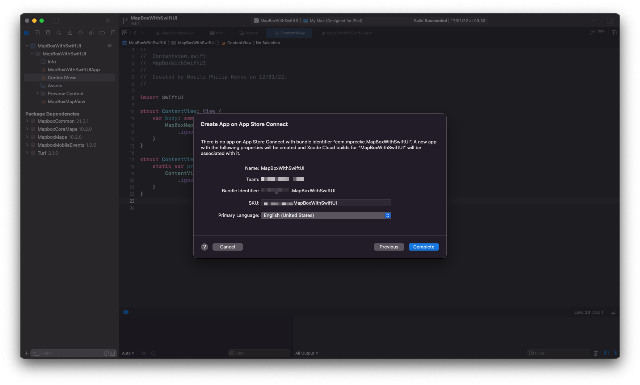Image resolution: width=640 pixels, height=385 pixels.
Task: Open the Report navigator
Action: pyautogui.click(x=113, y=33)
